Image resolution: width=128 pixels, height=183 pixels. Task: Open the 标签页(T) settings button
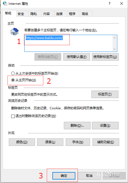105,94
